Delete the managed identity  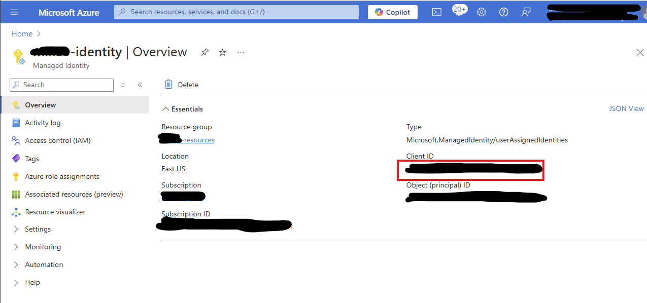click(x=181, y=85)
